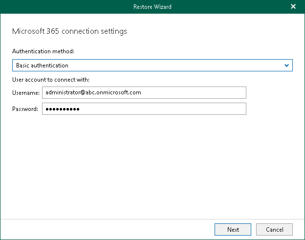Place cursor in the masked password dots
Screen dimensions: 305x240
tap(62, 109)
